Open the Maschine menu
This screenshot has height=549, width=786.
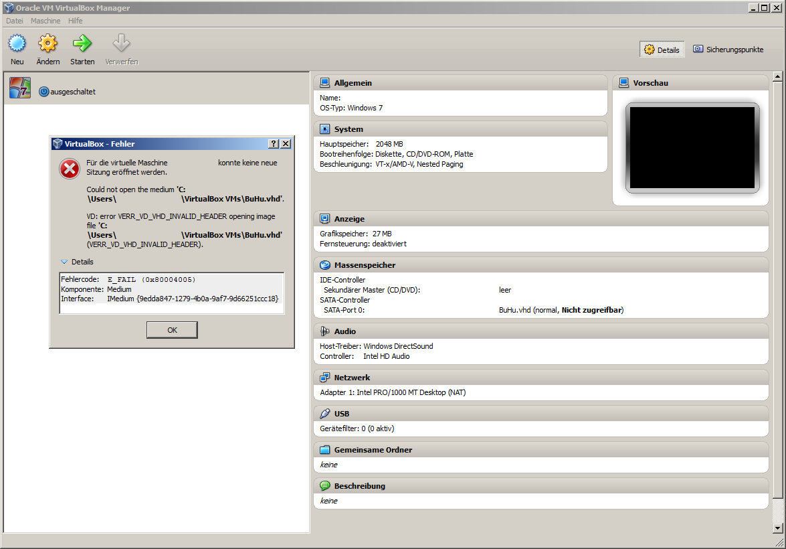point(45,21)
